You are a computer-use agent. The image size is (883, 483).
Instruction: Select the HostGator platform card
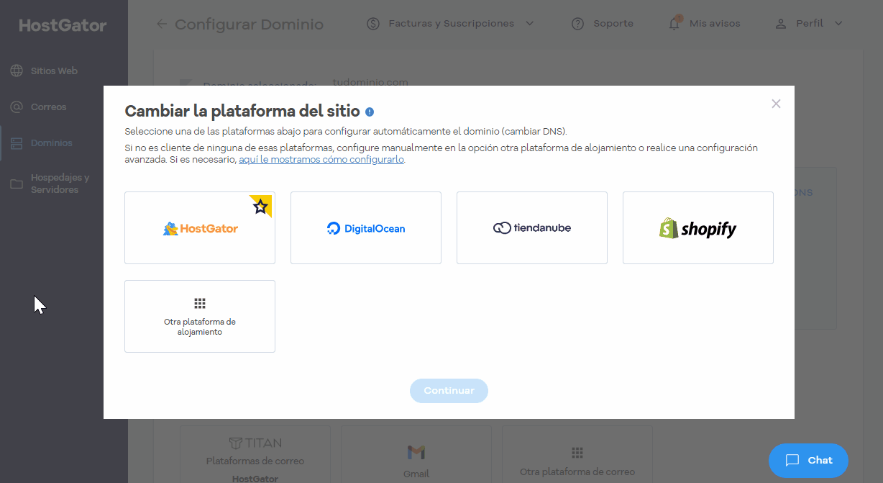click(200, 227)
